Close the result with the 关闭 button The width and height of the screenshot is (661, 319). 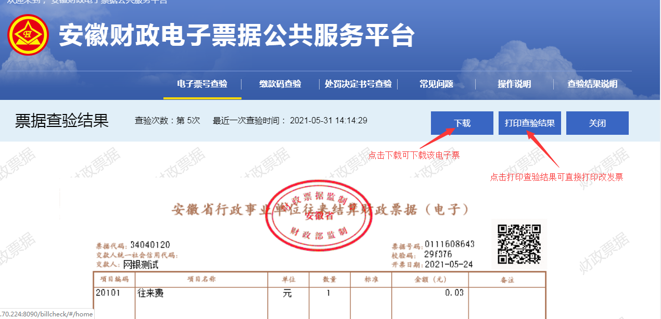597,123
